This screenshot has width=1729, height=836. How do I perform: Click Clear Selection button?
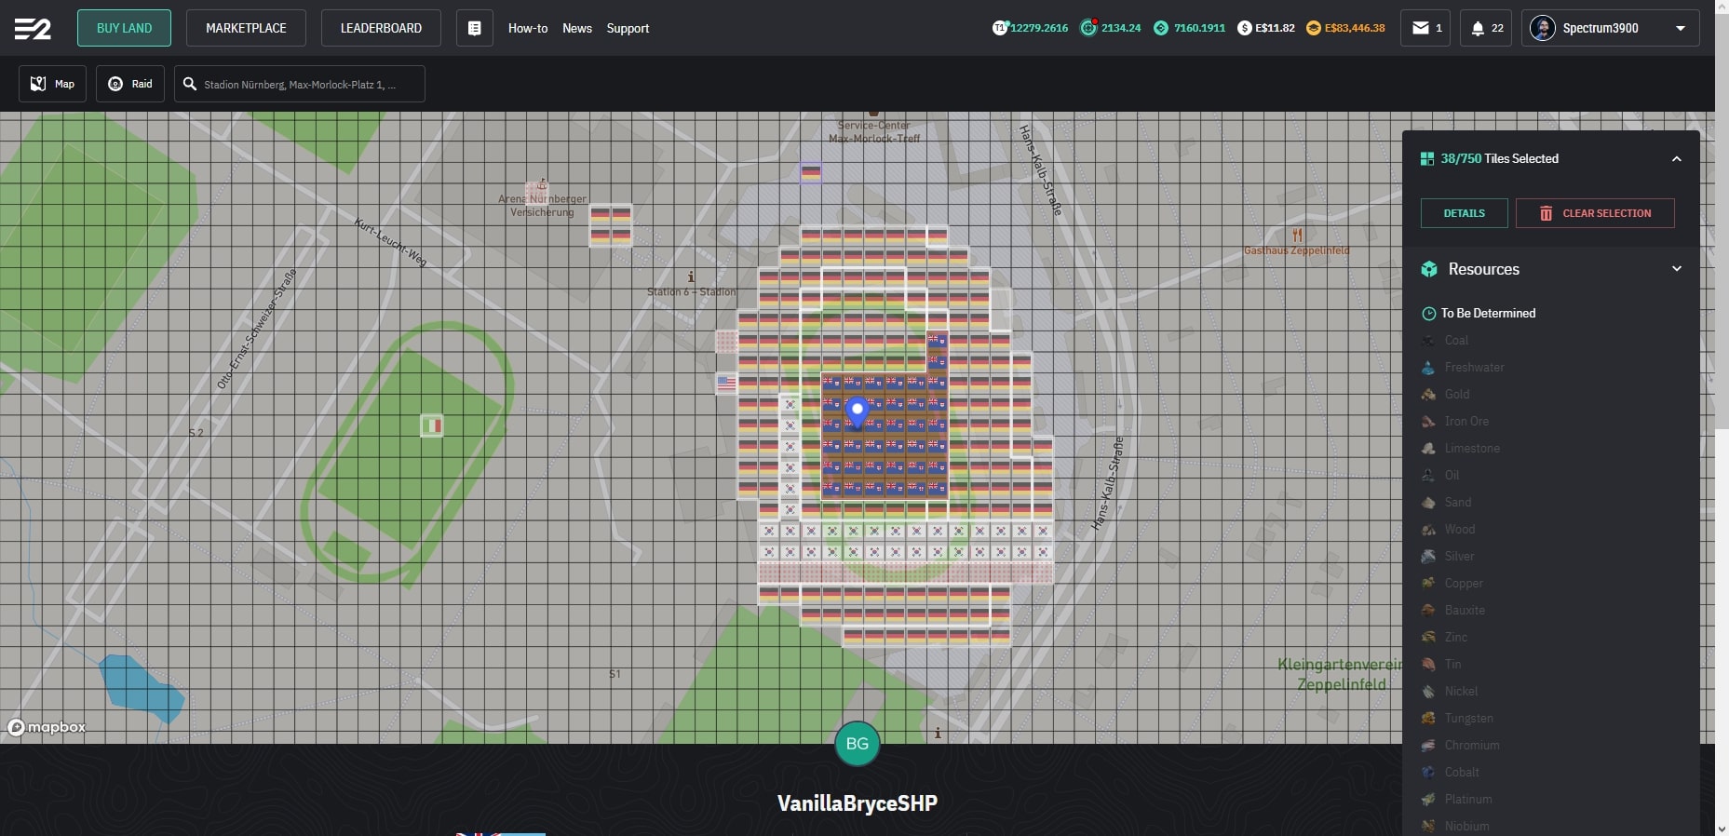coord(1595,213)
